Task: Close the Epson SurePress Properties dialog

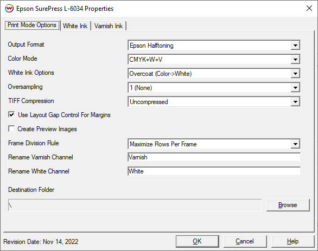Action: [309, 8]
